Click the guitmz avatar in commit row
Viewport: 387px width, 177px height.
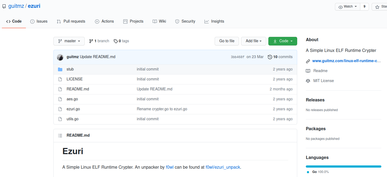(x=60, y=57)
